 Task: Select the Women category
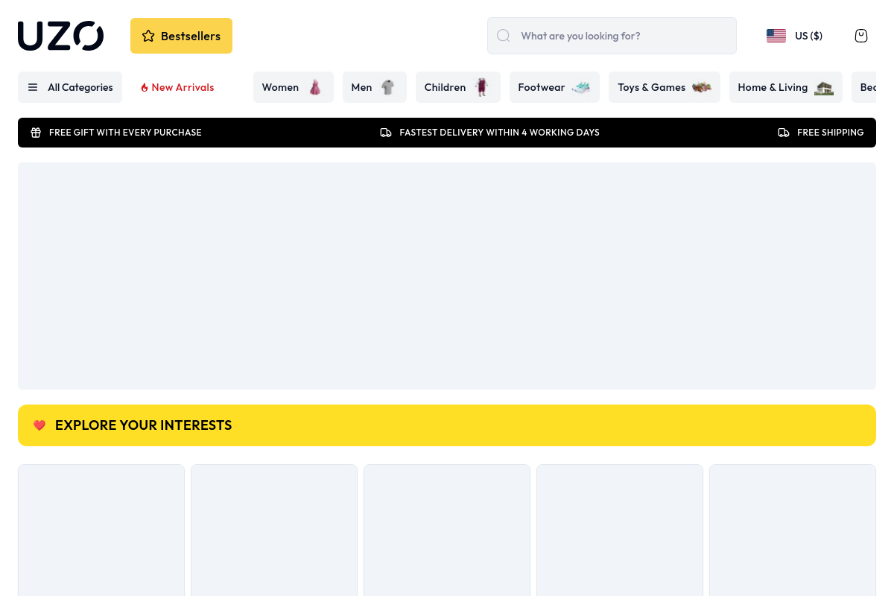coord(293,87)
